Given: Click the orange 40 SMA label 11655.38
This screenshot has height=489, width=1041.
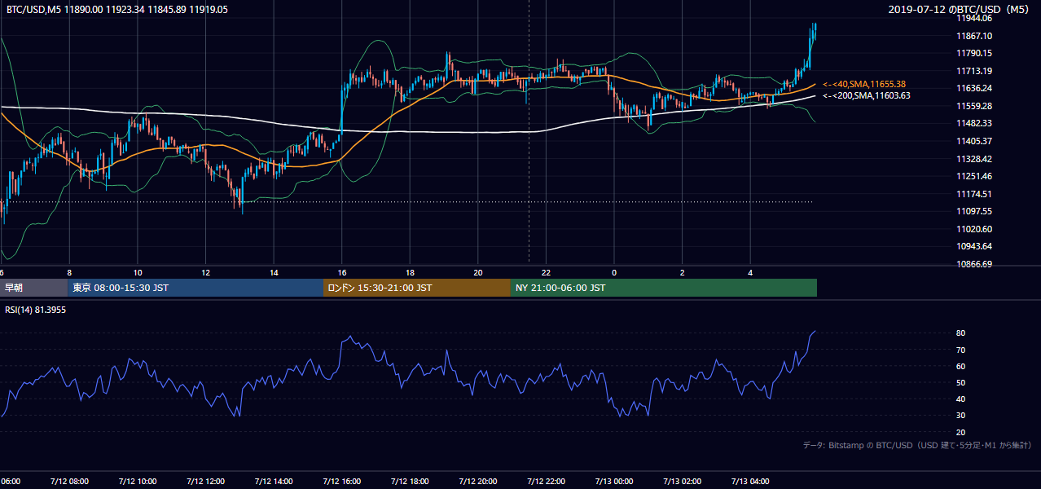Looking at the screenshot, I should [865, 84].
